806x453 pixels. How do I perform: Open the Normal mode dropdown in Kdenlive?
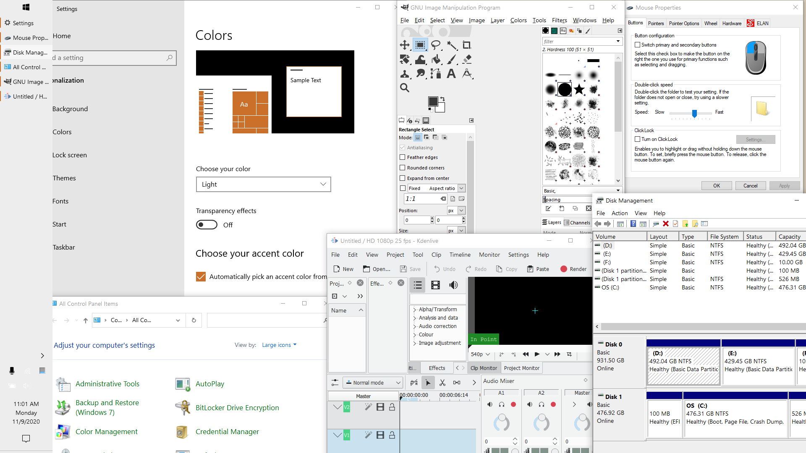pyautogui.click(x=373, y=383)
